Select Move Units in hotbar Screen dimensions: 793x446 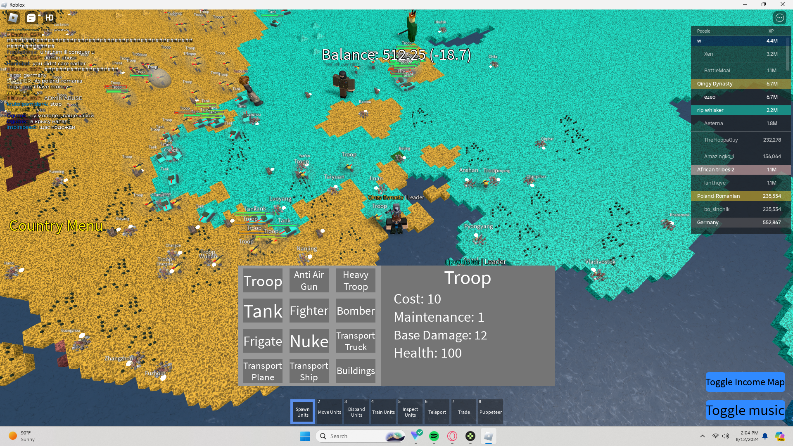(330, 412)
